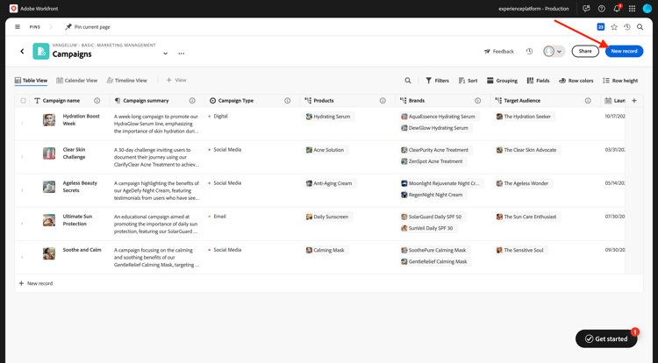Click The Sensitive Soul audience tag
Screen dimensions: 658x363
click(x=520, y=250)
